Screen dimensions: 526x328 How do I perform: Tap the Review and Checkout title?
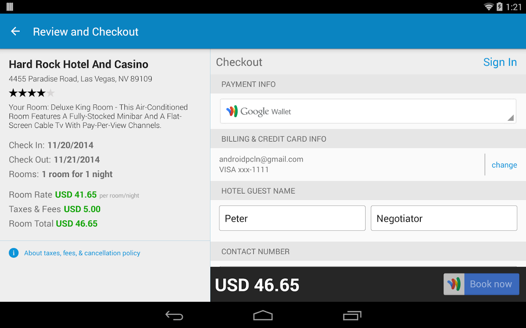(x=85, y=32)
